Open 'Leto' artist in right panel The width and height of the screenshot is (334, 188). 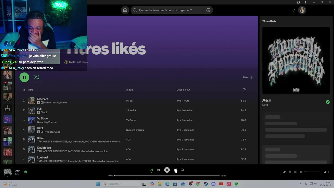pos(265,105)
